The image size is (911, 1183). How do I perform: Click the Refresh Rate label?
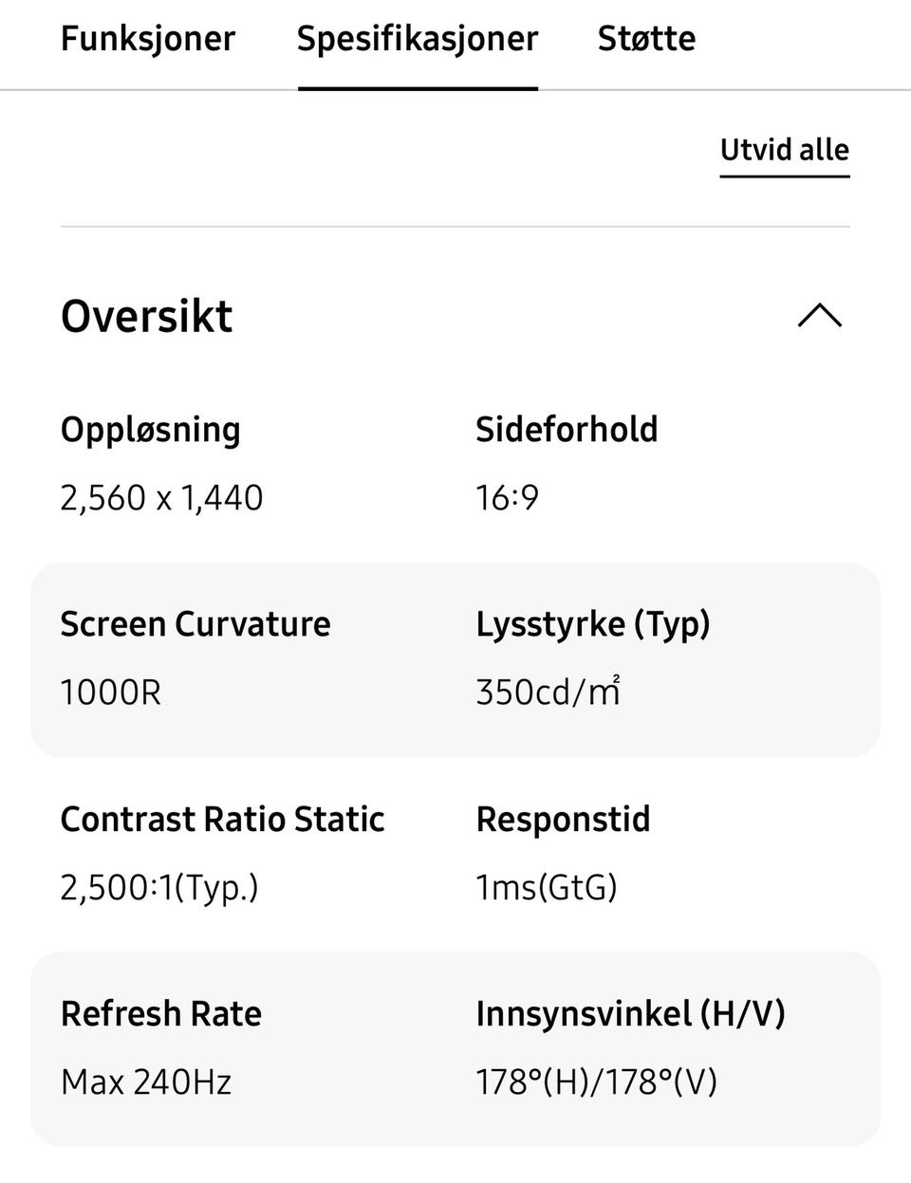[161, 1014]
